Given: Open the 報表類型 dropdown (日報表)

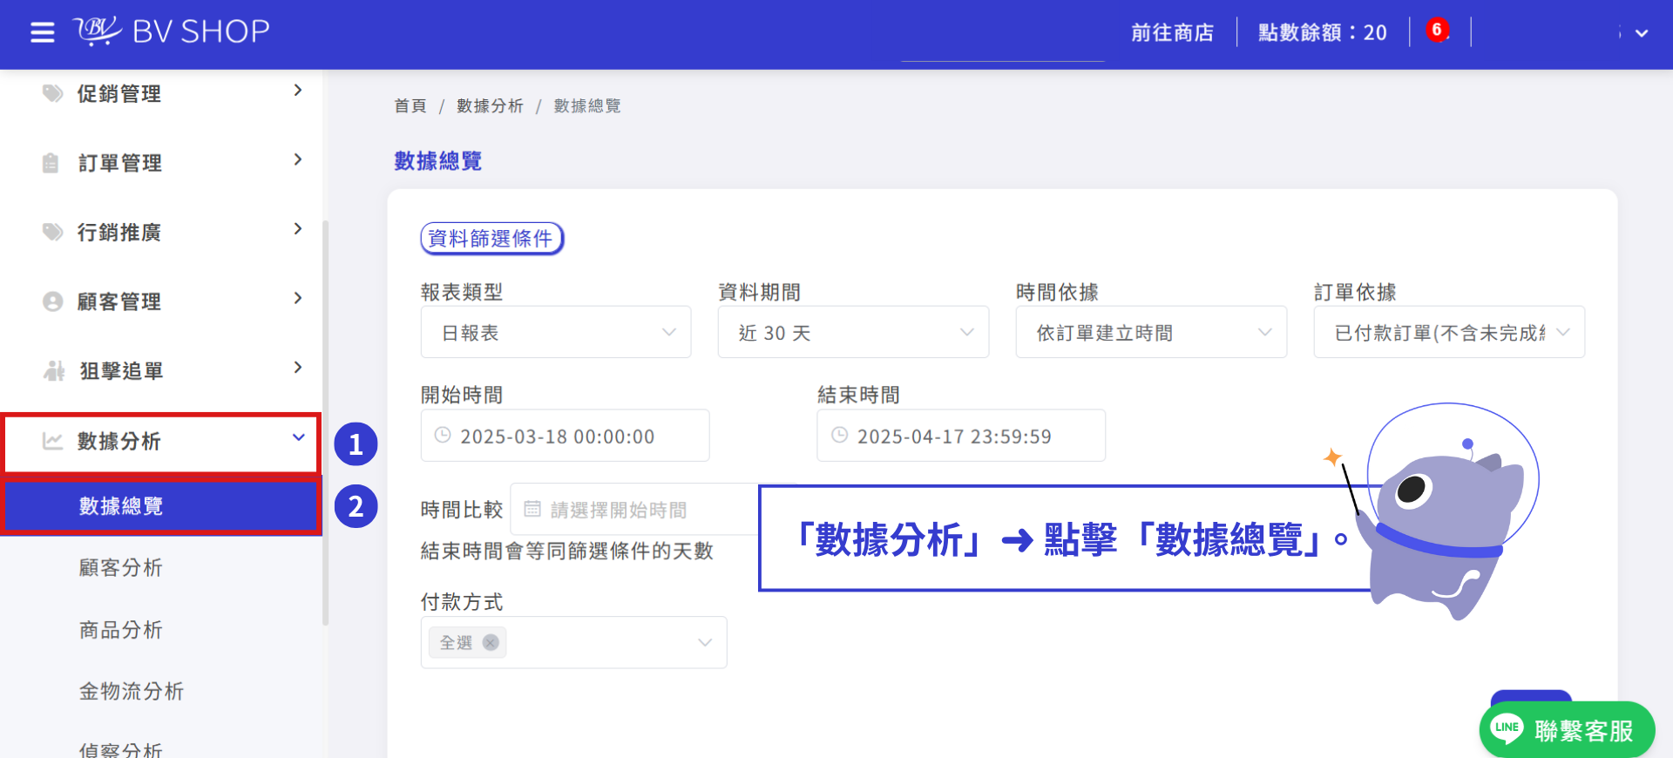Looking at the screenshot, I should (x=556, y=332).
